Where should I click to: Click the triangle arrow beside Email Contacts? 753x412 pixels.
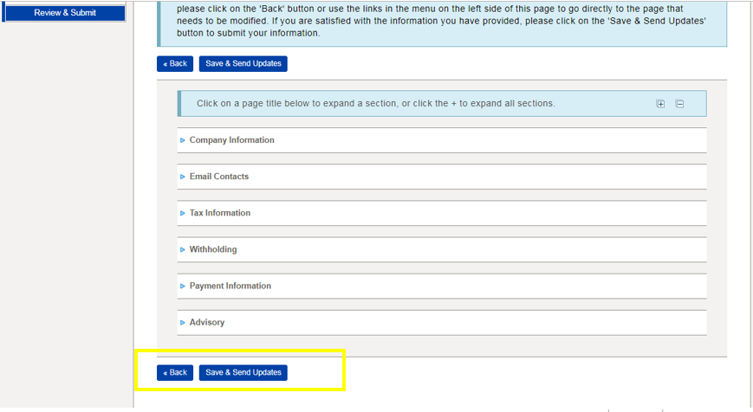(x=183, y=177)
